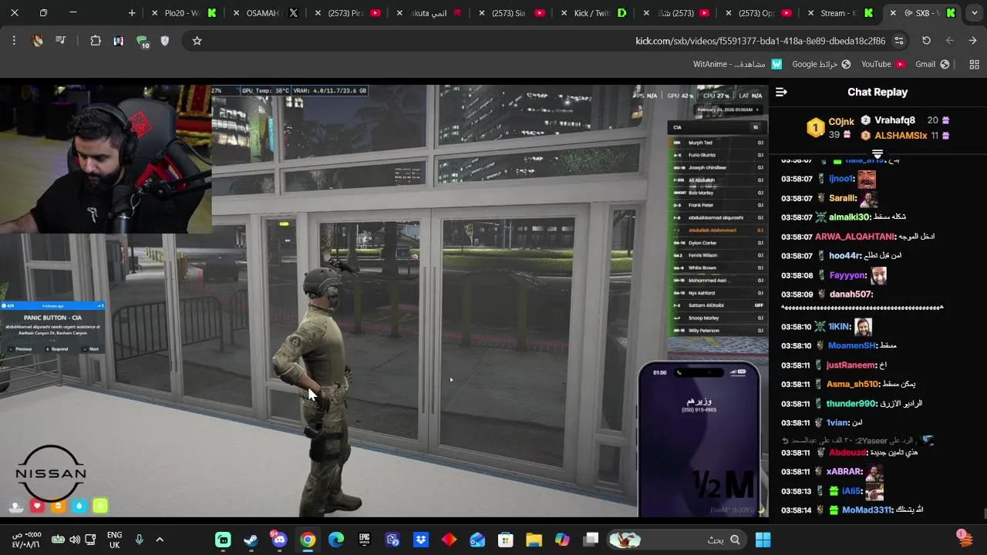The image size is (987, 555).
Task: Click Respond on the panic button alert
Action: [56, 349]
